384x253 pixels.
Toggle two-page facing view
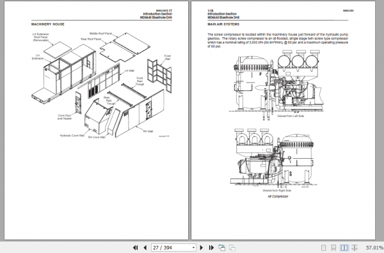[x=344, y=248]
